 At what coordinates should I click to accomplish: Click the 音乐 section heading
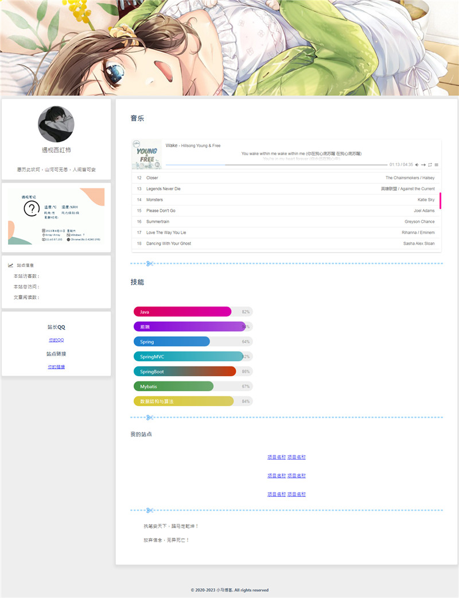[x=137, y=118]
